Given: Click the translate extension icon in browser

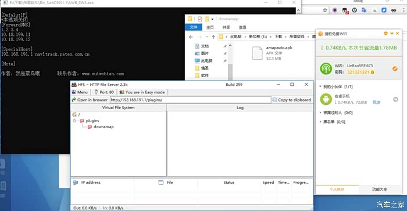Looking at the screenshot, I should pyautogui.click(x=364, y=10).
